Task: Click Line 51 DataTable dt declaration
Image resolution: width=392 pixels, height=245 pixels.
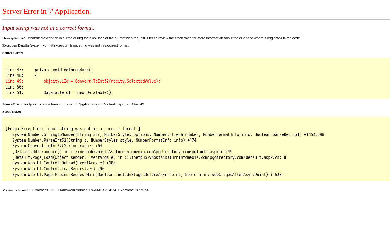Action: 59,93
